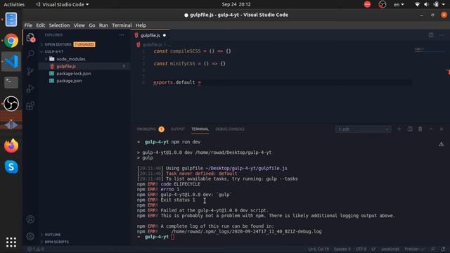The height and width of the screenshot is (253, 450).
Task: Click Spaces: 4 indentation in status bar
Action: pyautogui.click(x=342, y=249)
